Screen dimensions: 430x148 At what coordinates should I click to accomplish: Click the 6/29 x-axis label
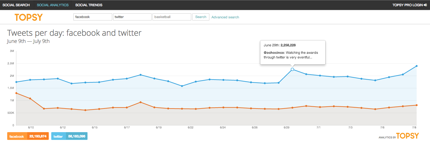click(287, 127)
